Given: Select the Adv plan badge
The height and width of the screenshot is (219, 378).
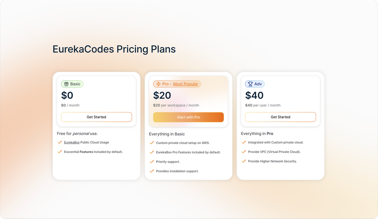Looking at the screenshot, I should tap(255, 84).
